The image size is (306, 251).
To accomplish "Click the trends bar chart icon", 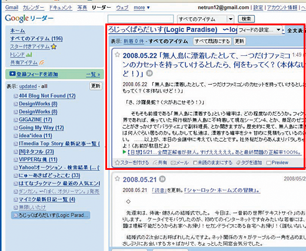I will click(x=29, y=55).
